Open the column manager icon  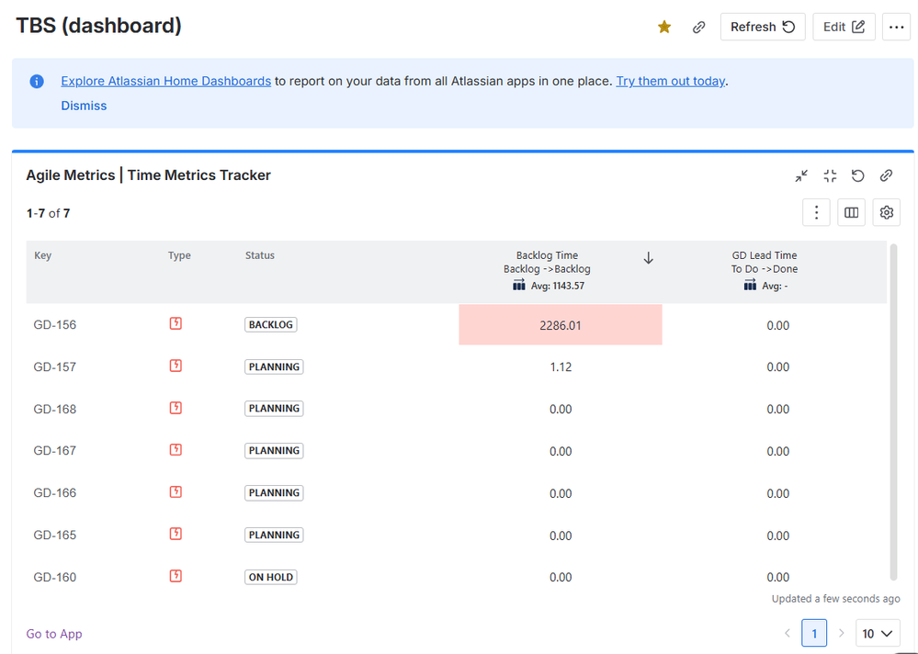[x=851, y=212]
